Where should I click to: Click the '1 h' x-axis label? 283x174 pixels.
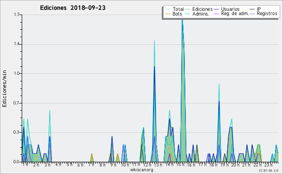pos(25,165)
